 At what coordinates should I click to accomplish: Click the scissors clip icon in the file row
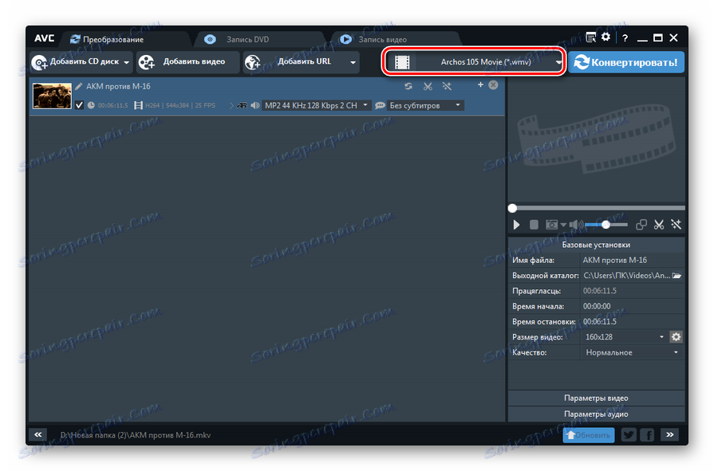[428, 86]
